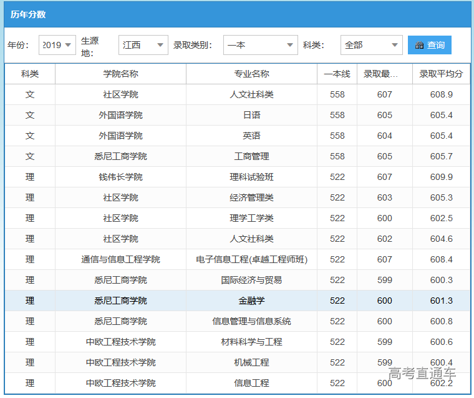Click the 国际经济与贸易 major cell
Screen dimensions: 474x398
(x=251, y=280)
